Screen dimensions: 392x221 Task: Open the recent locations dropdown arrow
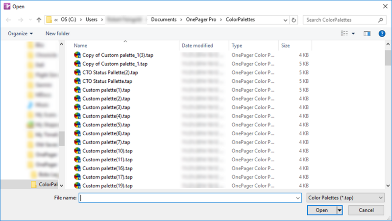click(30, 20)
